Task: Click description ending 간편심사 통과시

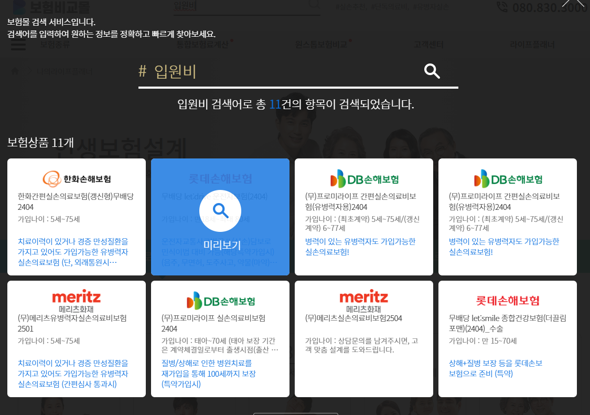Action: click(x=73, y=374)
